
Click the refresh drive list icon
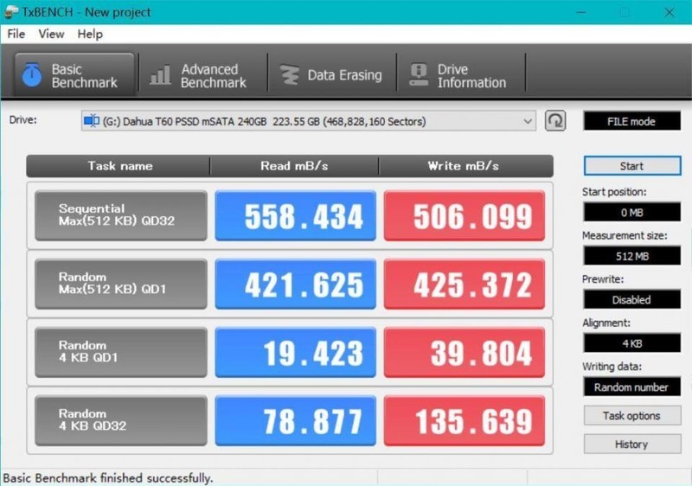pyautogui.click(x=555, y=121)
